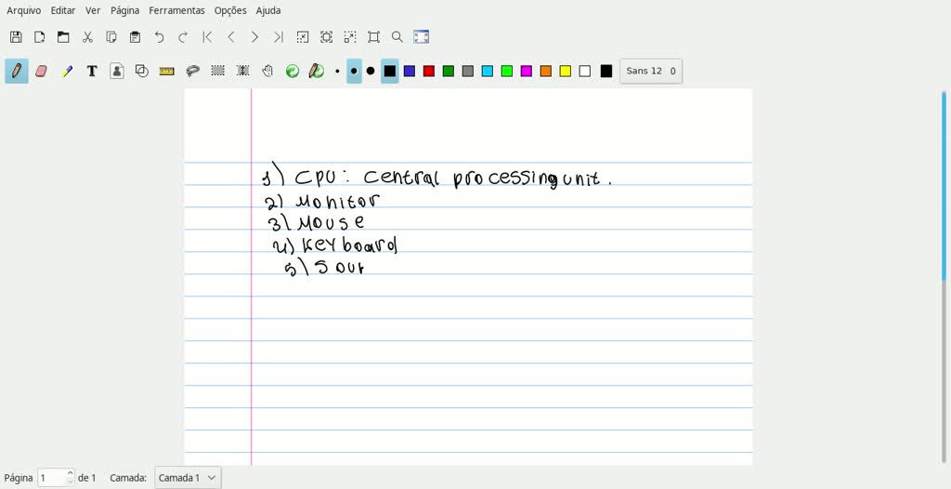
Task: Switch to the default pen
Action: [x=316, y=71]
